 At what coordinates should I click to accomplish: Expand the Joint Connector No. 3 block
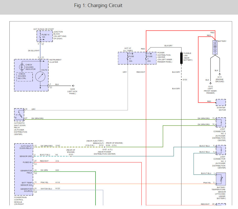[221, 150]
